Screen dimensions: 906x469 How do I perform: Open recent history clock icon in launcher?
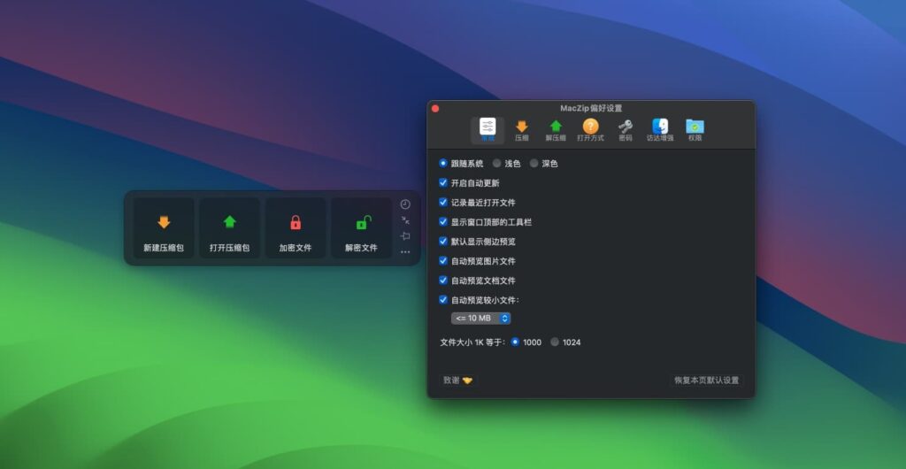pos(405,204)
